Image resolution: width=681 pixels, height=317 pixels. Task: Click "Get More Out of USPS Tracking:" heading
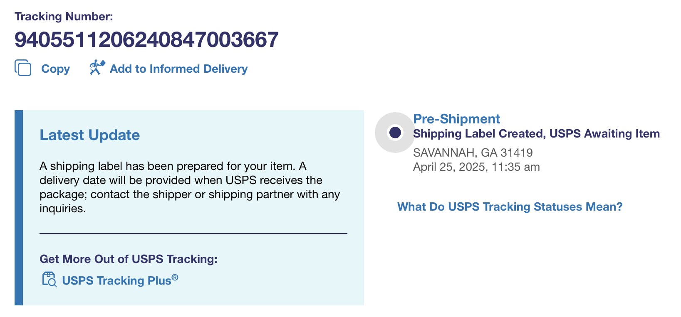128,259
